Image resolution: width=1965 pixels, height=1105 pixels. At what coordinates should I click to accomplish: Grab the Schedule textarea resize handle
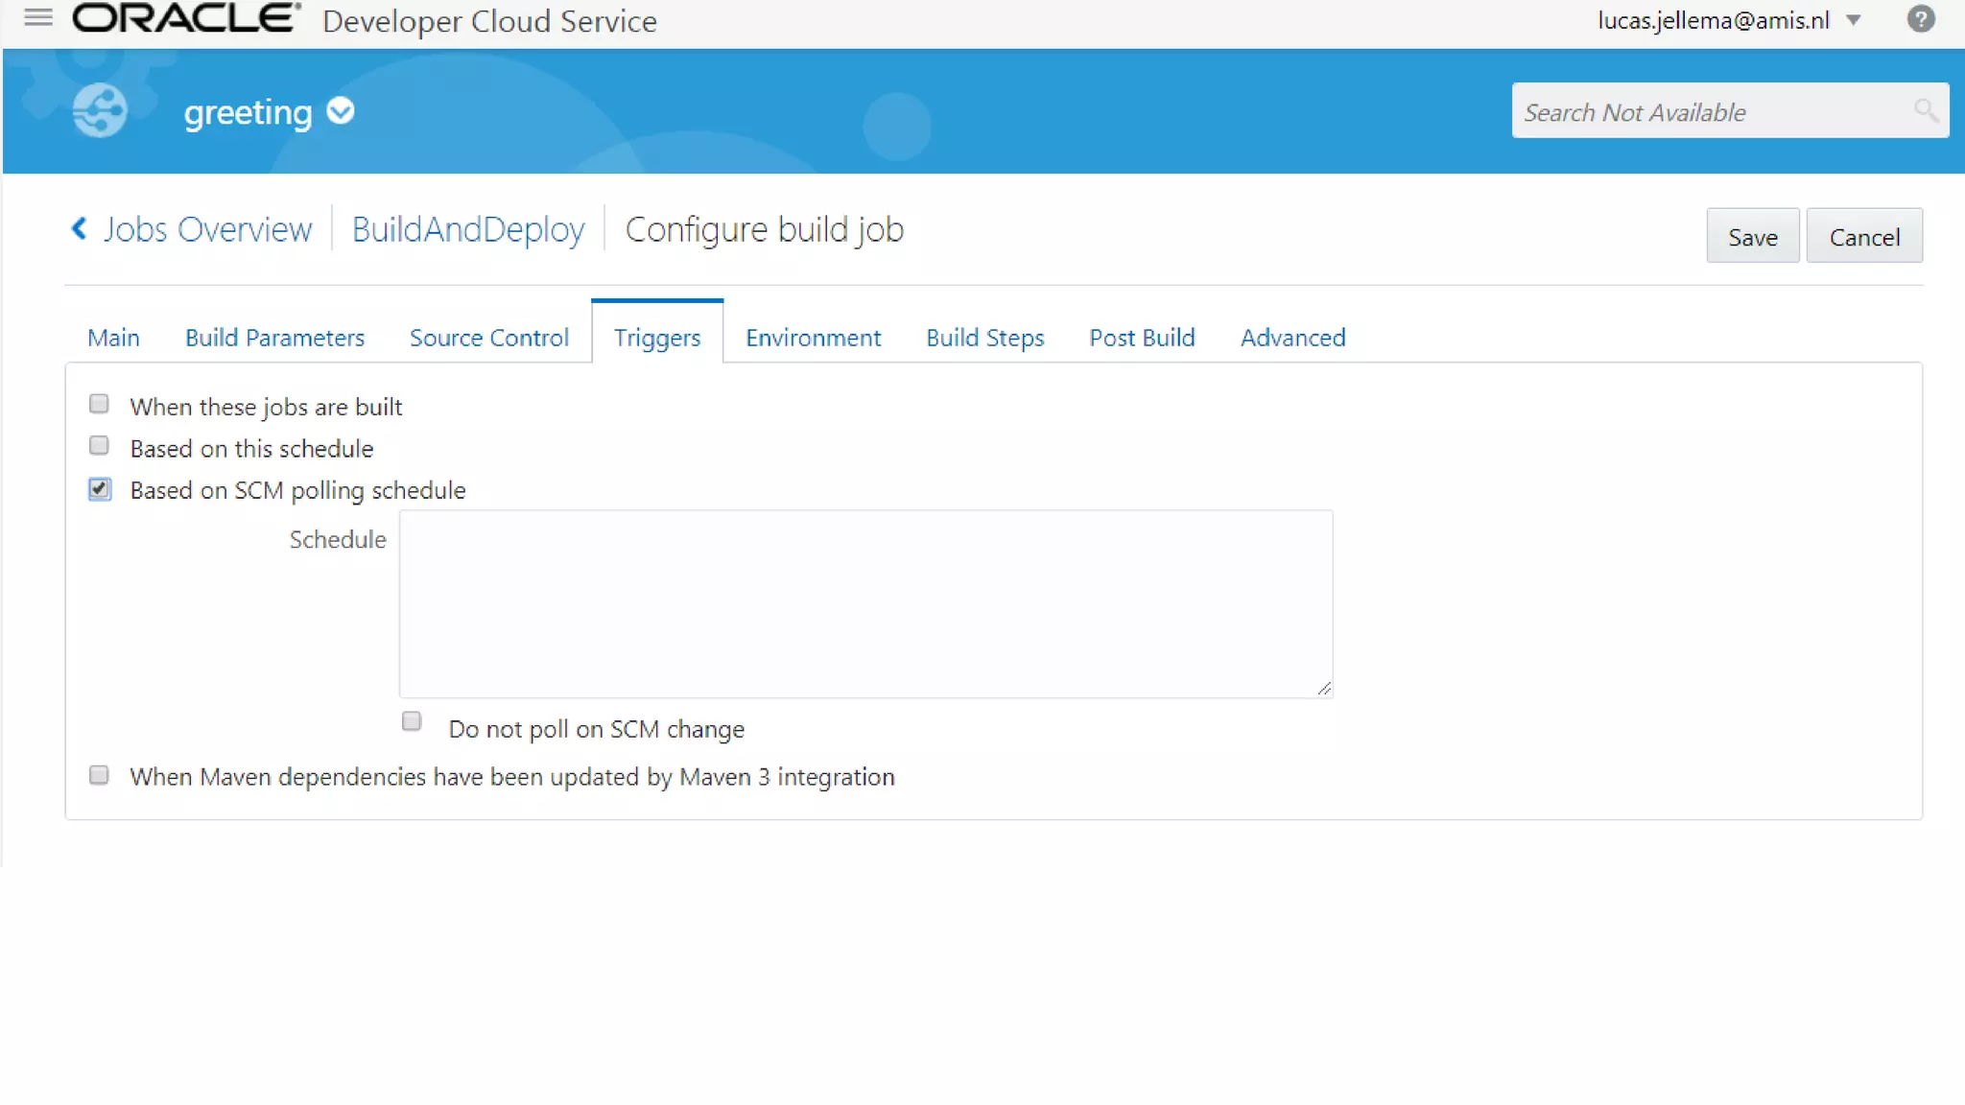pos(1324,689)
